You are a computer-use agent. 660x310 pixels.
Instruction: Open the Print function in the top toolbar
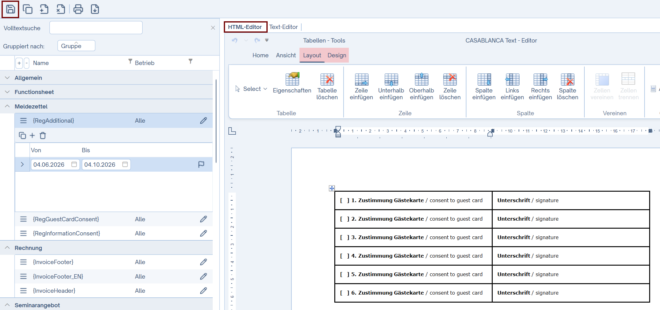[78, 9]
